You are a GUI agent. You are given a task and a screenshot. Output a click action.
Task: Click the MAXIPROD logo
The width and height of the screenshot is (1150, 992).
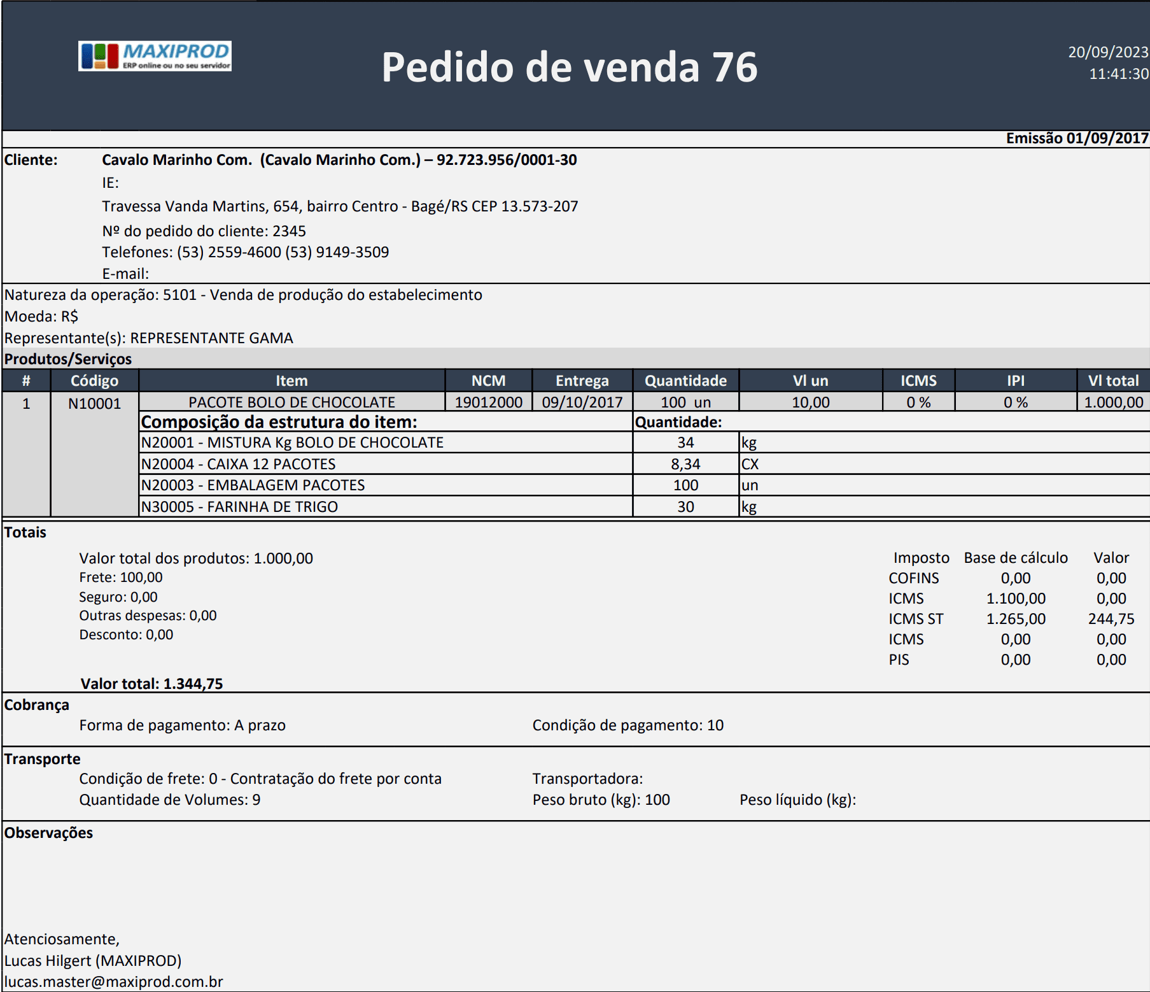155,56
